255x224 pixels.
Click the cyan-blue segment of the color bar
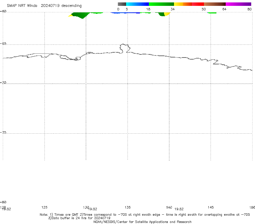pos(137,4)
